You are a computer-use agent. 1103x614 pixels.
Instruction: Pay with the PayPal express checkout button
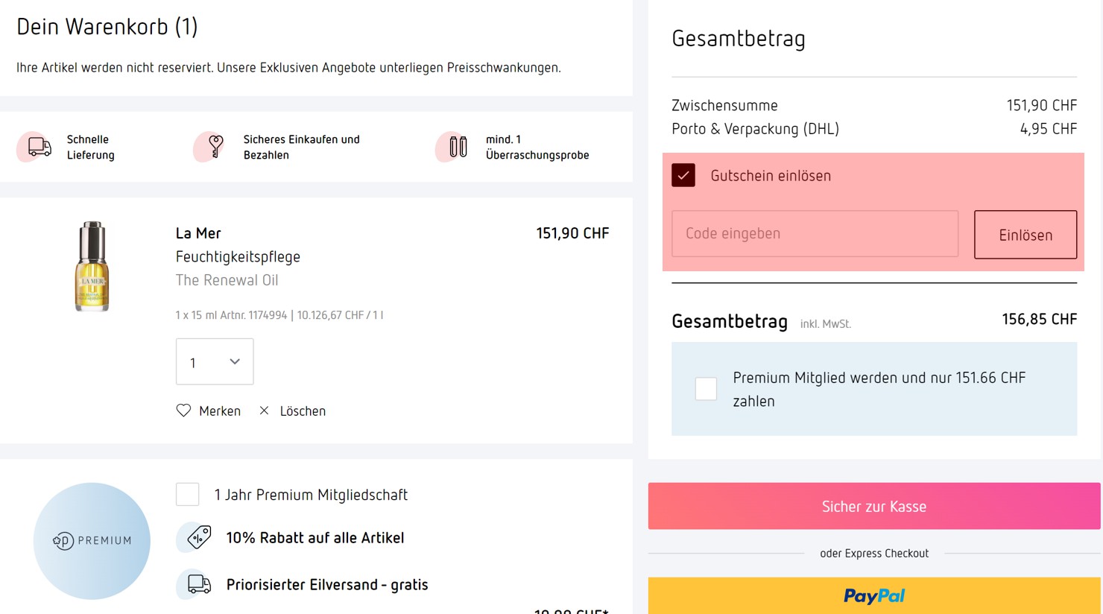pos(874,595)
